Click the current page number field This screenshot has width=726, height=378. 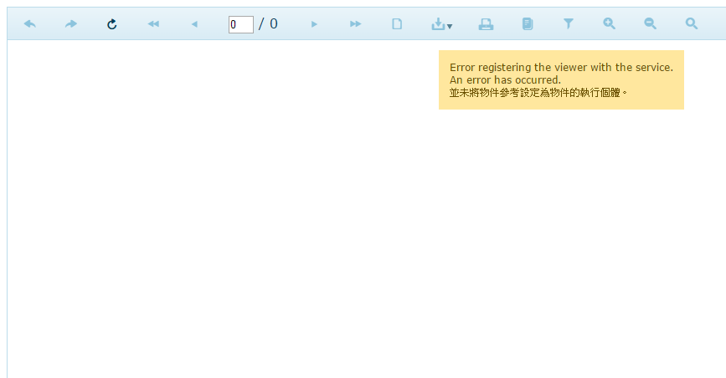click(241, 24)
